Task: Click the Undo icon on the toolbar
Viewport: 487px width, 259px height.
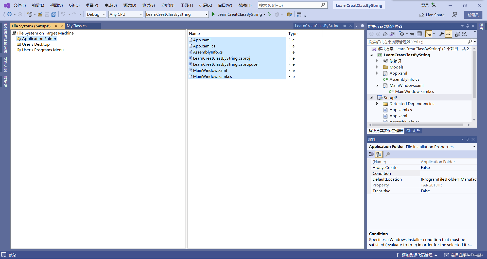Action: (64, 14)
